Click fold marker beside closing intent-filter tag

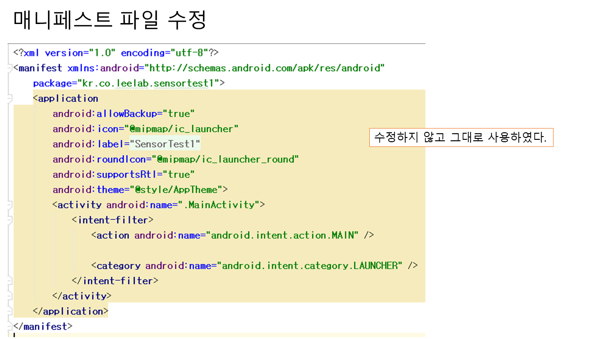click(x=10, y=281)
